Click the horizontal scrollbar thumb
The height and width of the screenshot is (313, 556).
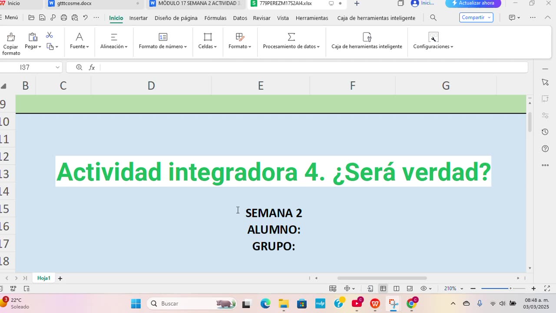pyautogui.click(x=382, y=278)
